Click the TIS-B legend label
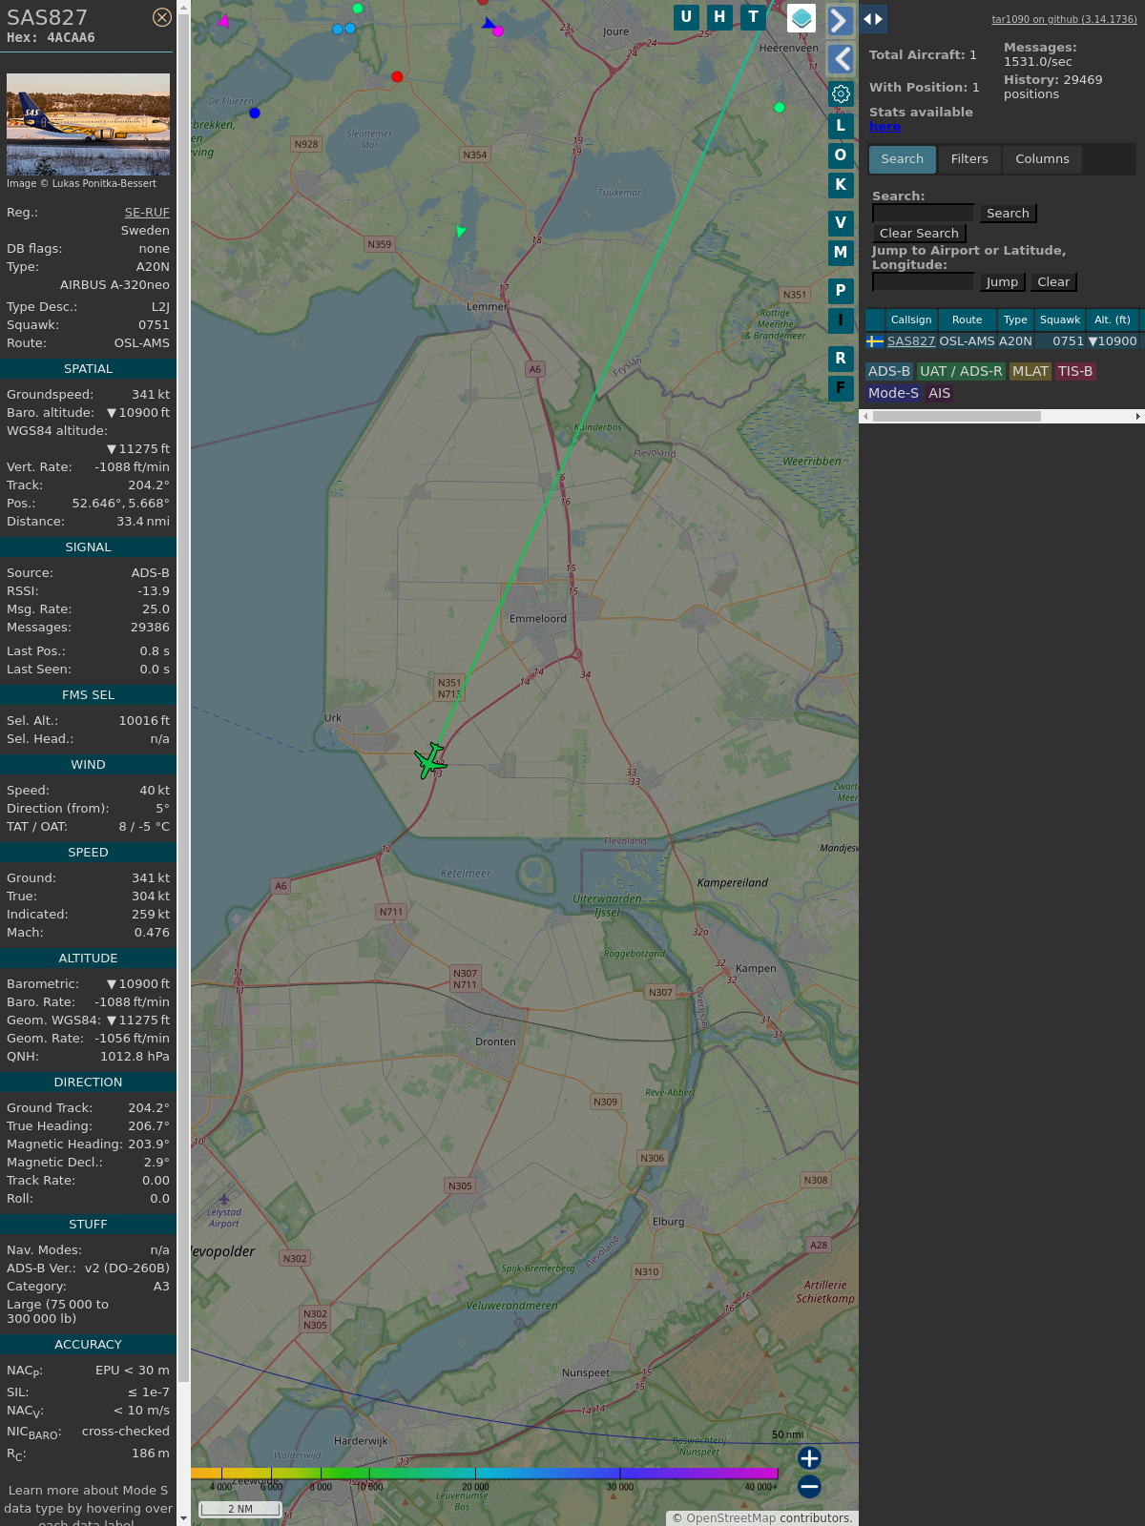 pyautogui.click(x=1075, y=372)
